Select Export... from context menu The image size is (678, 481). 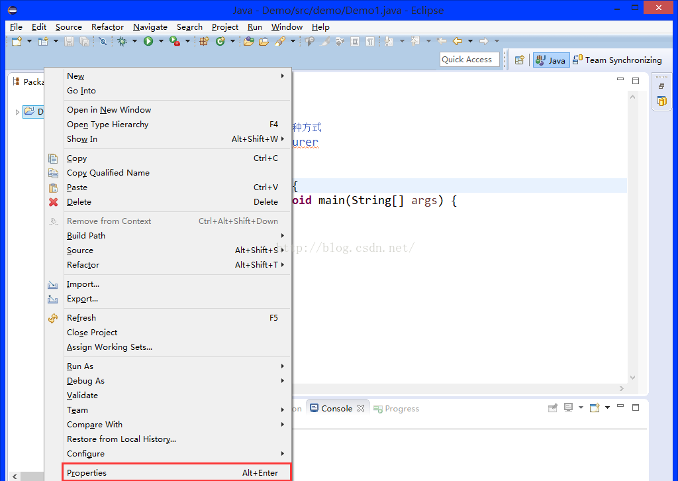click(x=177, y=298)
